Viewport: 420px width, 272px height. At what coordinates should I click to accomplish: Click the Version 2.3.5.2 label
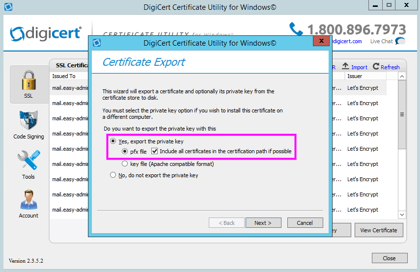click(26, 261)
